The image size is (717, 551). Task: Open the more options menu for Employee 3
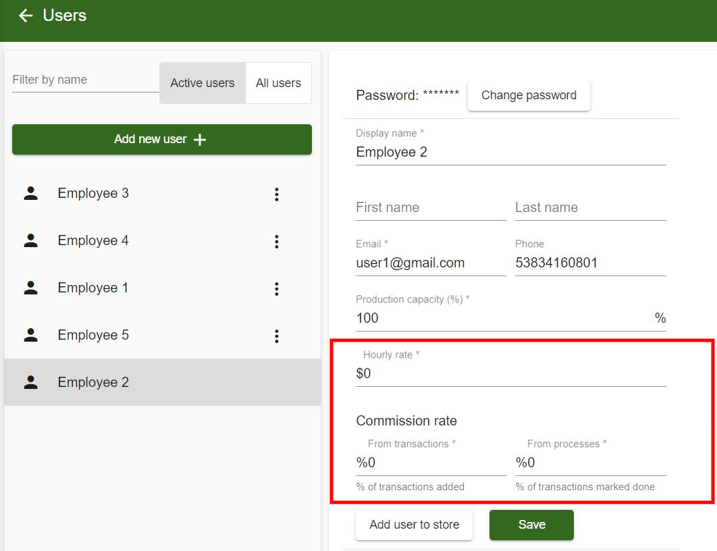[x=277, y=194]
